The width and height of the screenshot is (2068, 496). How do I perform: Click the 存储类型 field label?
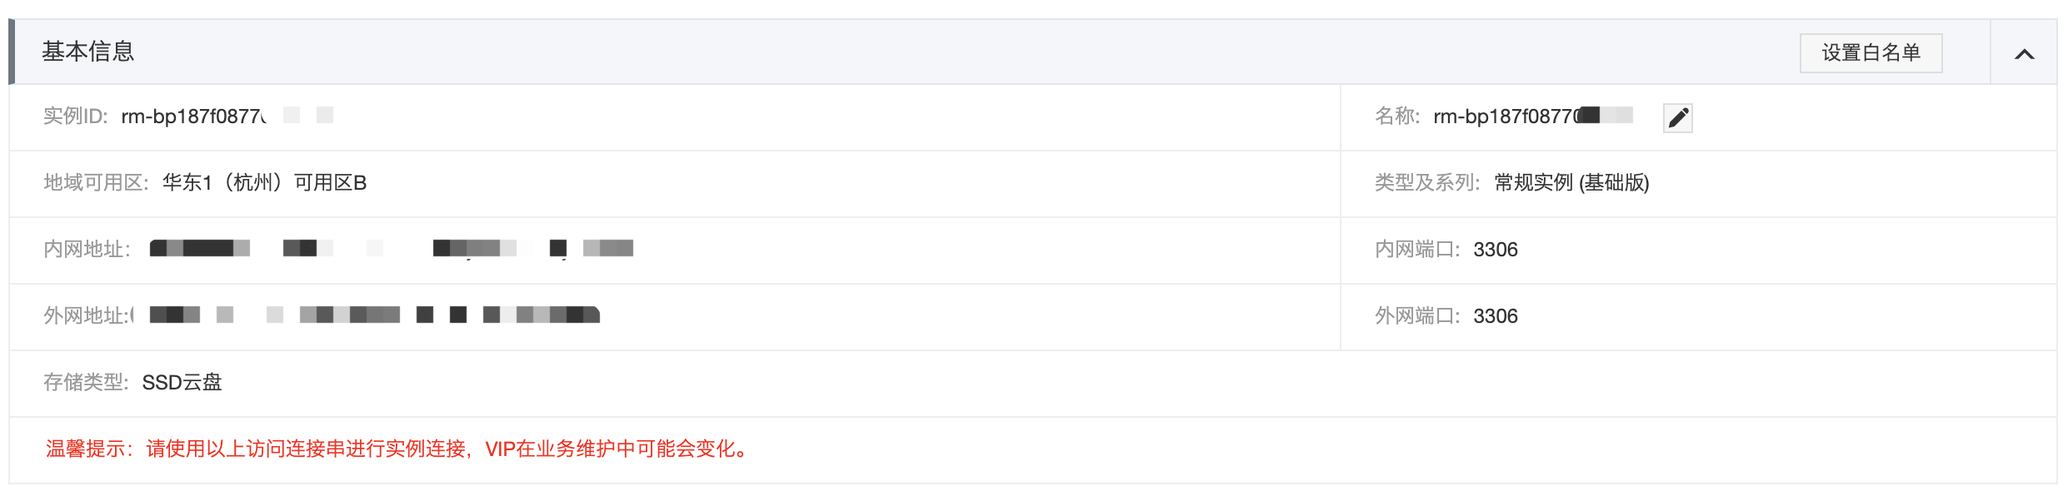[x=85, y=383]
